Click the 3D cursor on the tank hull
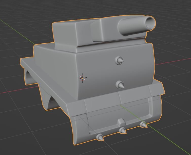191x155 pixels. coord(82,78)
